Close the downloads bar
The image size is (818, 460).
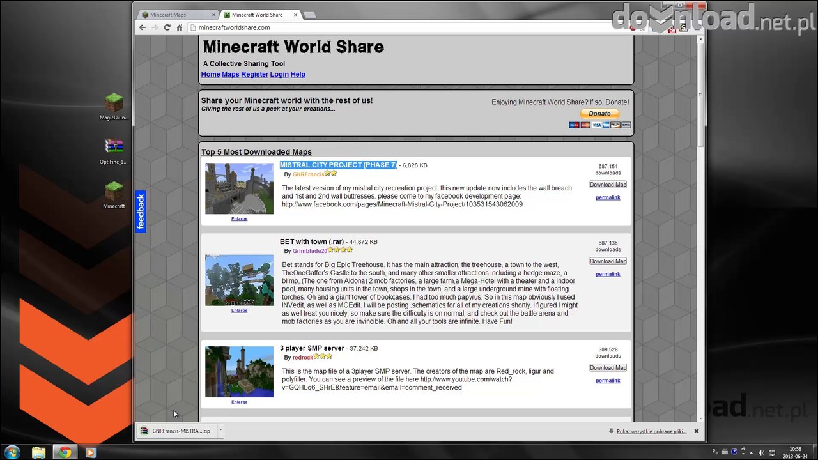[697, 431]
